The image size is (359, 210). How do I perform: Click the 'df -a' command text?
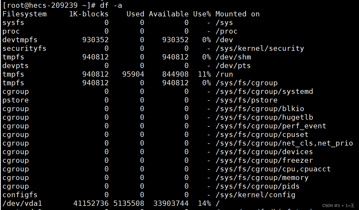coord(111,5)
